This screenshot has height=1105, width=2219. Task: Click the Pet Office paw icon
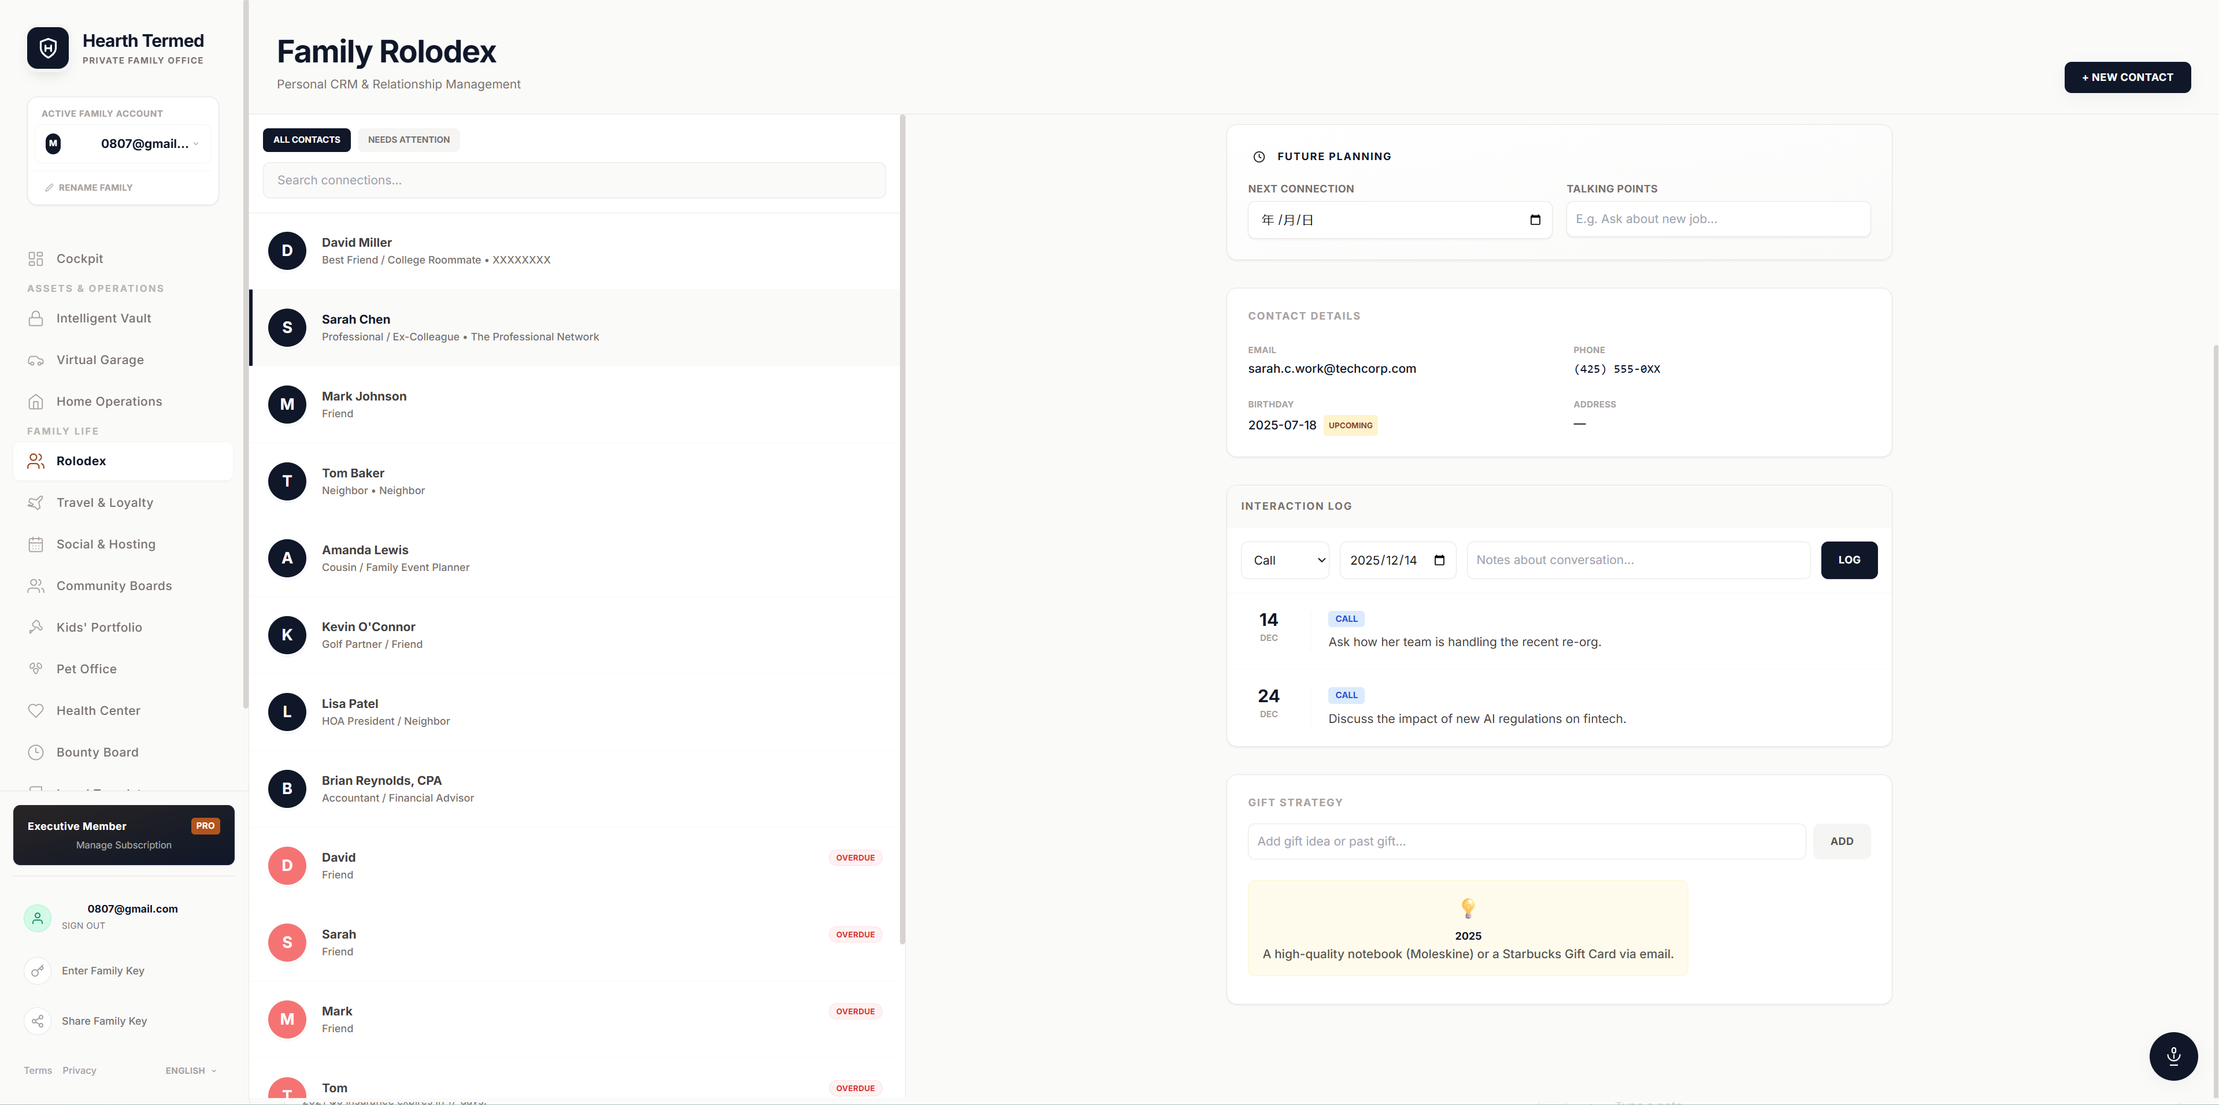point(35,669)
